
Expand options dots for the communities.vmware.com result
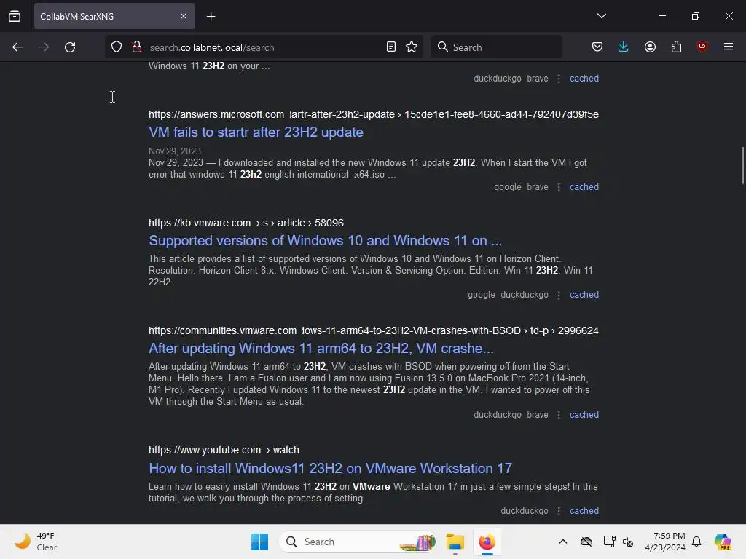click(x=559, y=414)
